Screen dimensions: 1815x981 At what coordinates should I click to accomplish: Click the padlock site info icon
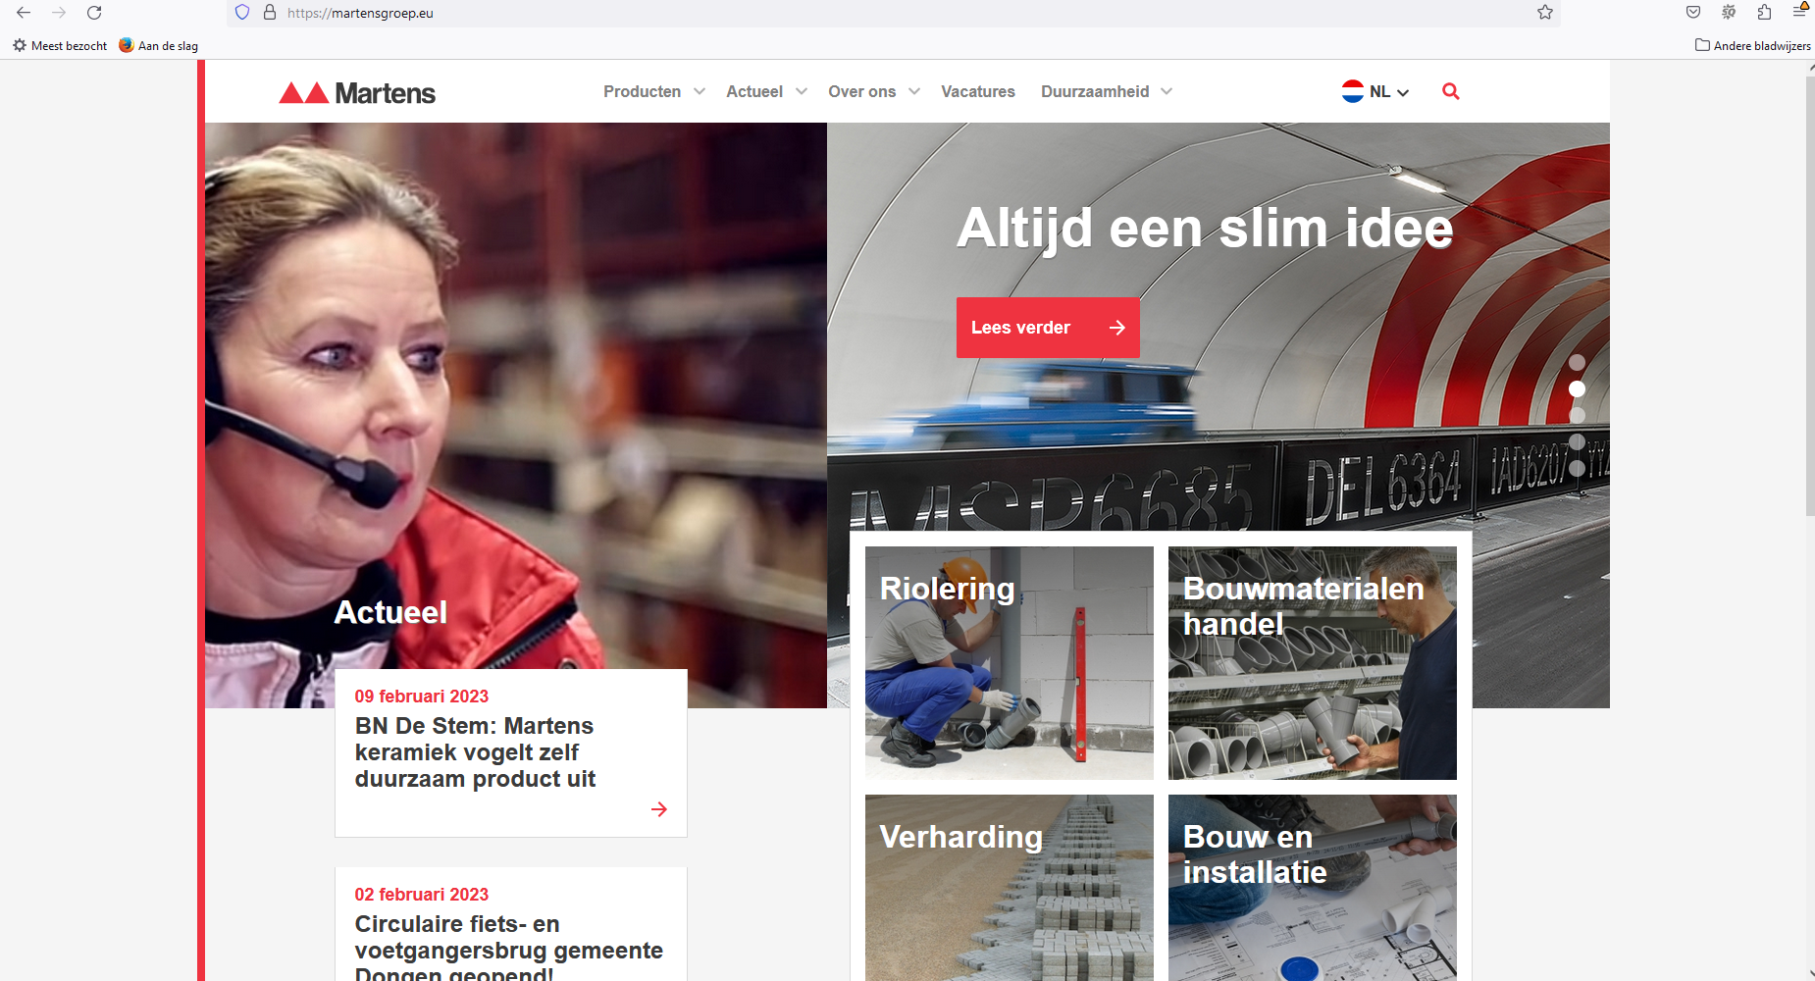[270, 13]
